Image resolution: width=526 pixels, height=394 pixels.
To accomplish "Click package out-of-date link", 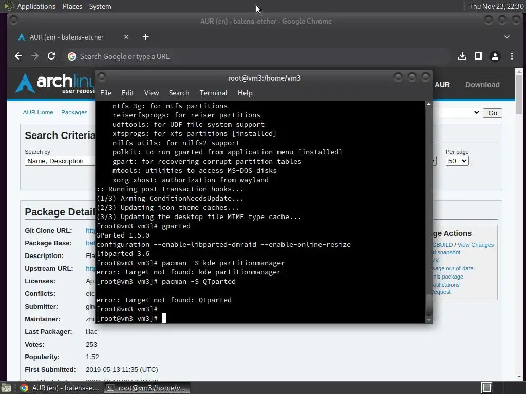I will (453, 268).
